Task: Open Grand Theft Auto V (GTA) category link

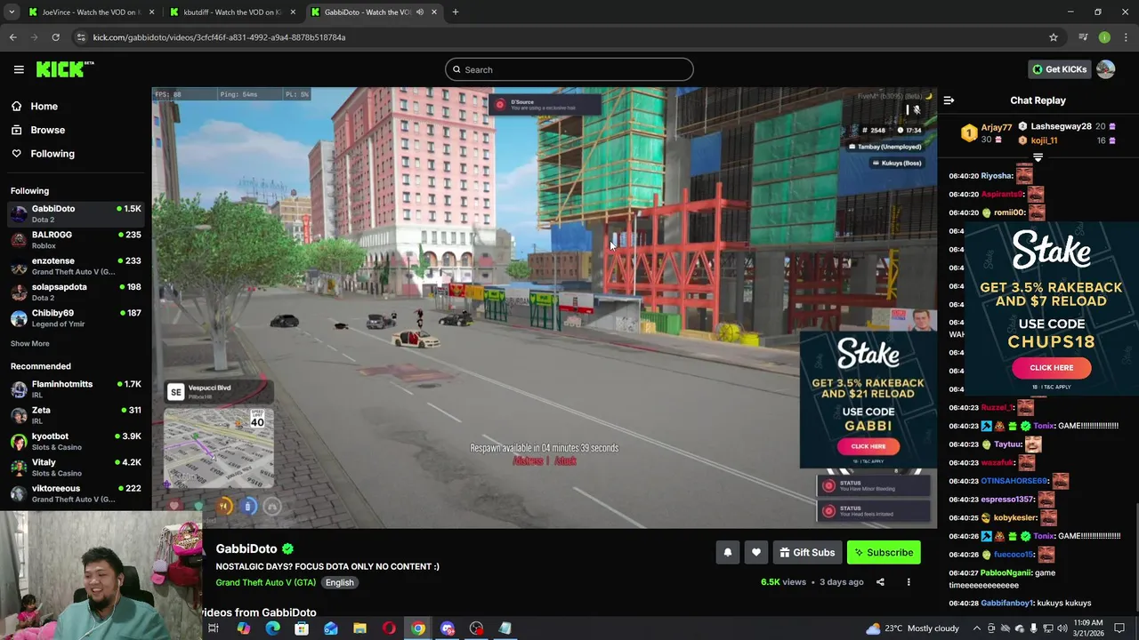Action: pos(265,582)
